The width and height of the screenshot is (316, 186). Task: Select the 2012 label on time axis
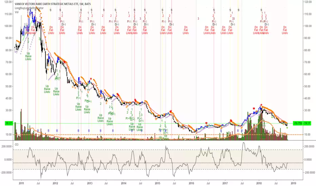click(55, 183)
